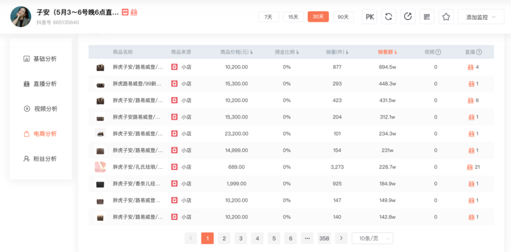Sort by 销量(件) column

point(337,52)
